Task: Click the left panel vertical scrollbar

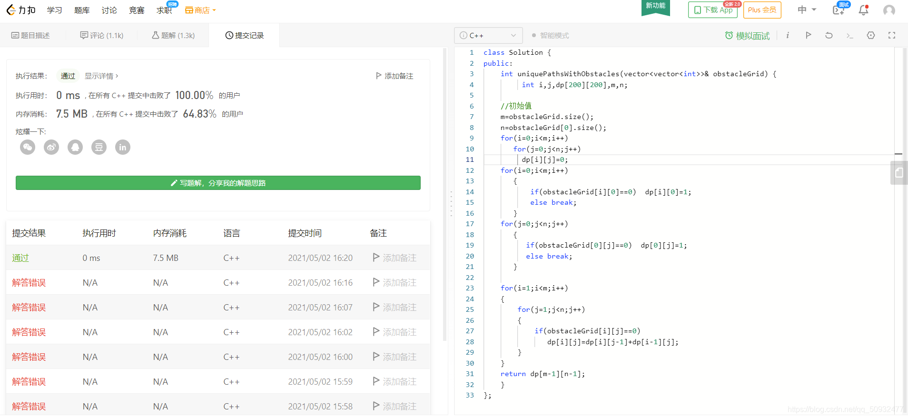Action: pyautogui.click(x=444, y=194)
